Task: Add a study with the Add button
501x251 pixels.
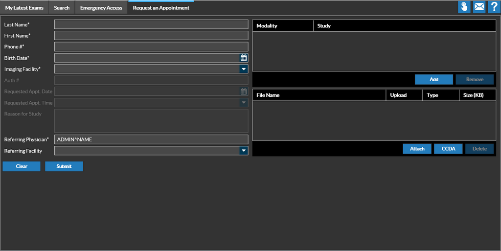Action: [433, 79]
